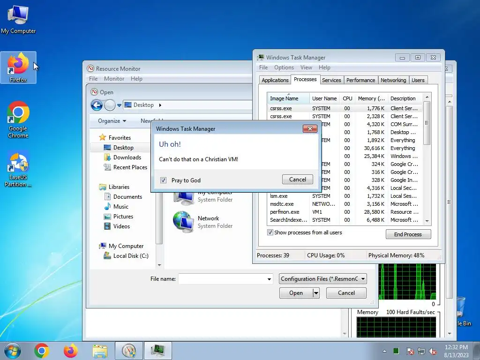
Task: Sort processes by Image Name column
Action: [288, 98]
